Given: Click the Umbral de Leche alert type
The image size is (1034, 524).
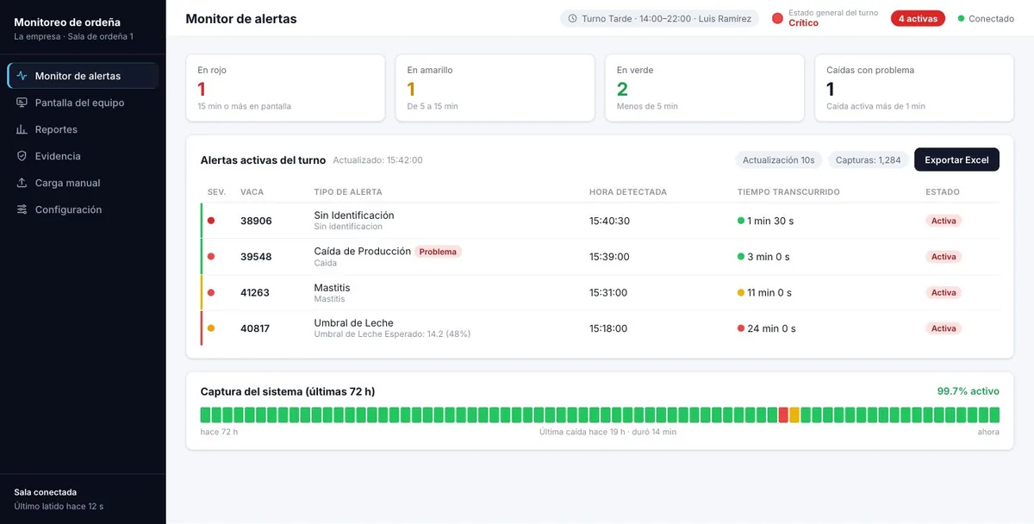Looking at the screenshot, I should click(x=353, y=323).
